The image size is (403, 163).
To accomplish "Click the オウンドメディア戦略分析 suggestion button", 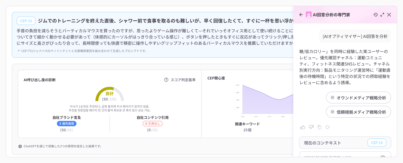I will [x=358, y=98].
